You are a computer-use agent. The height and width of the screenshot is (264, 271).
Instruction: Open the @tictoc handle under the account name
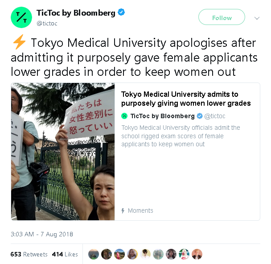[47, 23]
